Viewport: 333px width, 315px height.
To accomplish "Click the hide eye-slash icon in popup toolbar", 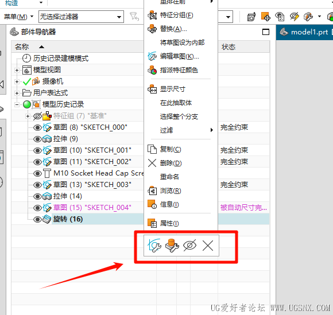I will click(x=189, y=246).
